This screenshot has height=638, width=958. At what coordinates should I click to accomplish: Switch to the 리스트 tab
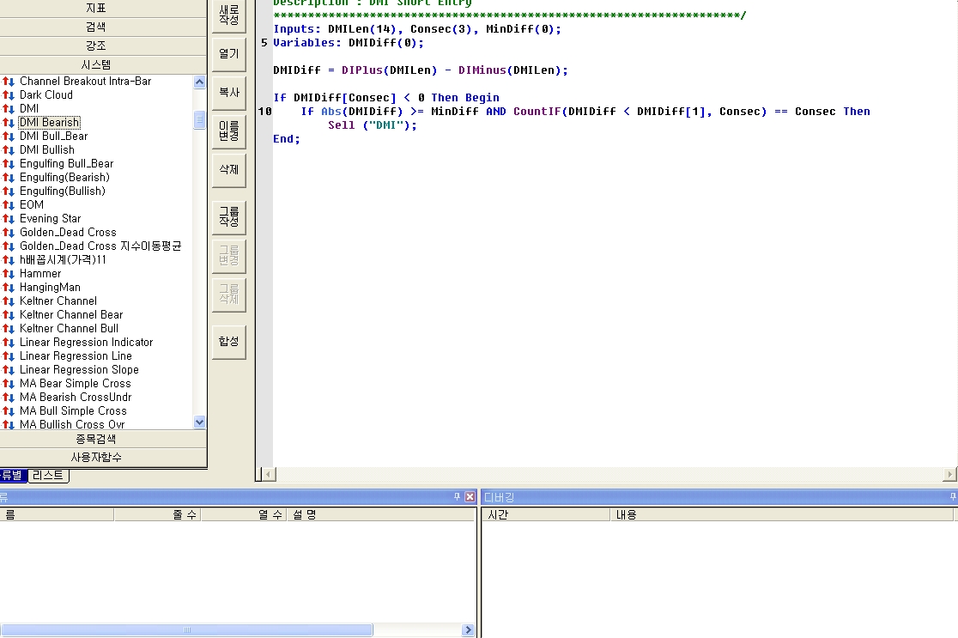coord(48,475)
